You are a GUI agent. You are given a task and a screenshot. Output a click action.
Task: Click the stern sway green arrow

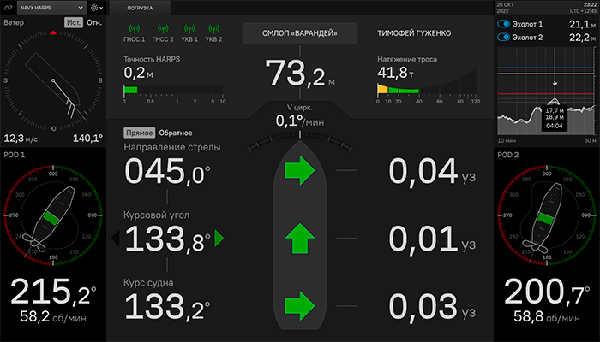(301, 304)
